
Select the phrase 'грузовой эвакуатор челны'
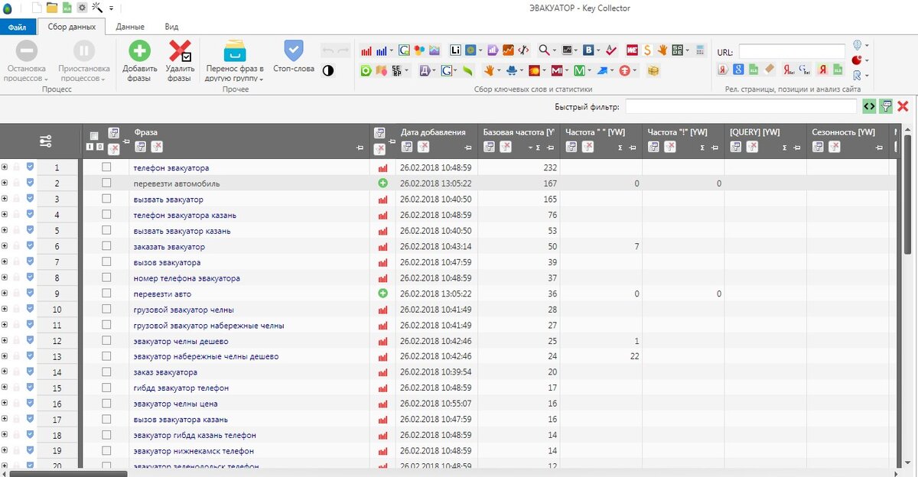click(184, 310)
